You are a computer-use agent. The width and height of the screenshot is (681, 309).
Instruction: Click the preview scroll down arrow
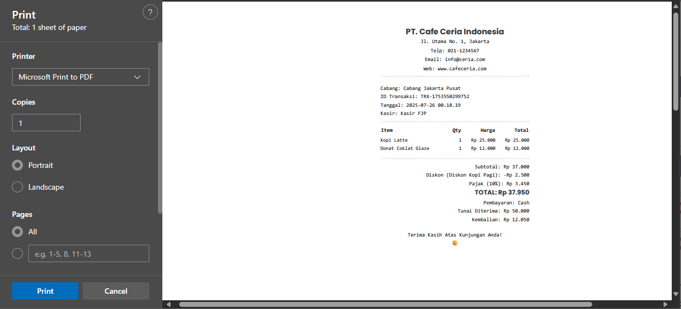pyautogui.click(x=676, y=295)
